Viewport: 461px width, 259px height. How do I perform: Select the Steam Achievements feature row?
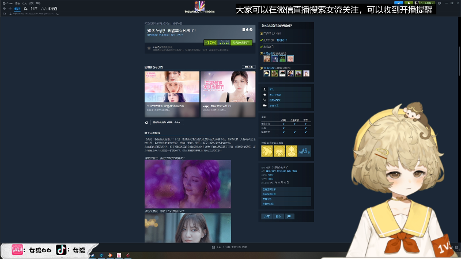[286, 94]
